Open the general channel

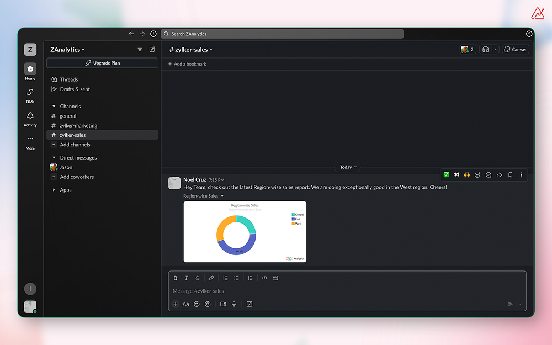103,116
